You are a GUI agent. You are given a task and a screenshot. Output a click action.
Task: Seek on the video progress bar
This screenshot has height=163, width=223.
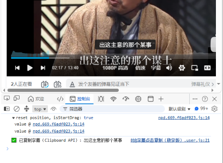coord(113,58)
